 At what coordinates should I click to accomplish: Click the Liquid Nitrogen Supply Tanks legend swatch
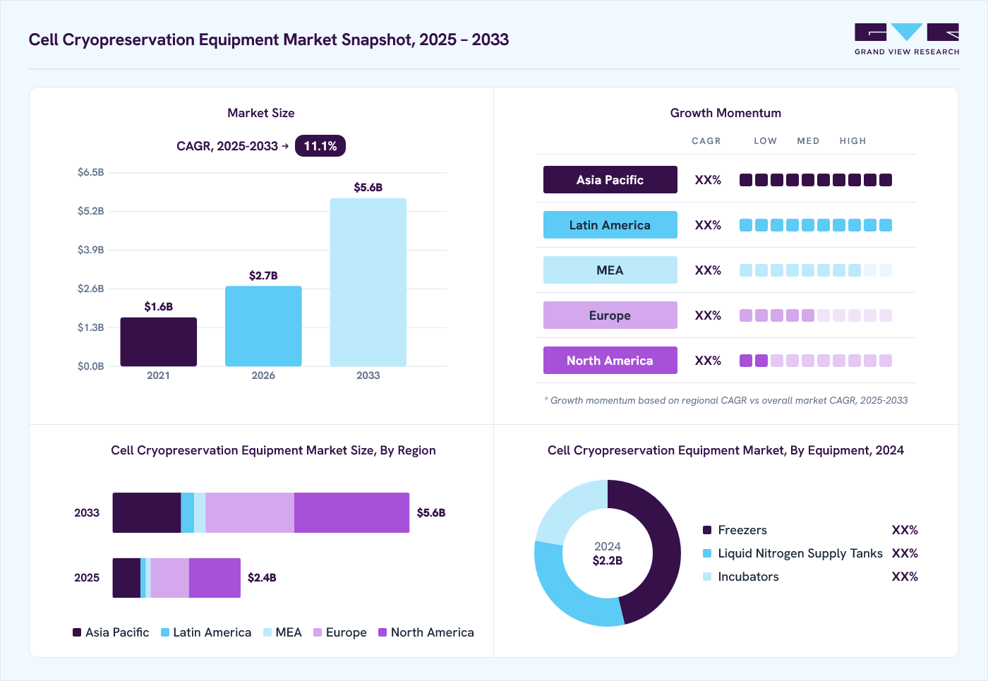pyautogui.click(x=707, y=553)
